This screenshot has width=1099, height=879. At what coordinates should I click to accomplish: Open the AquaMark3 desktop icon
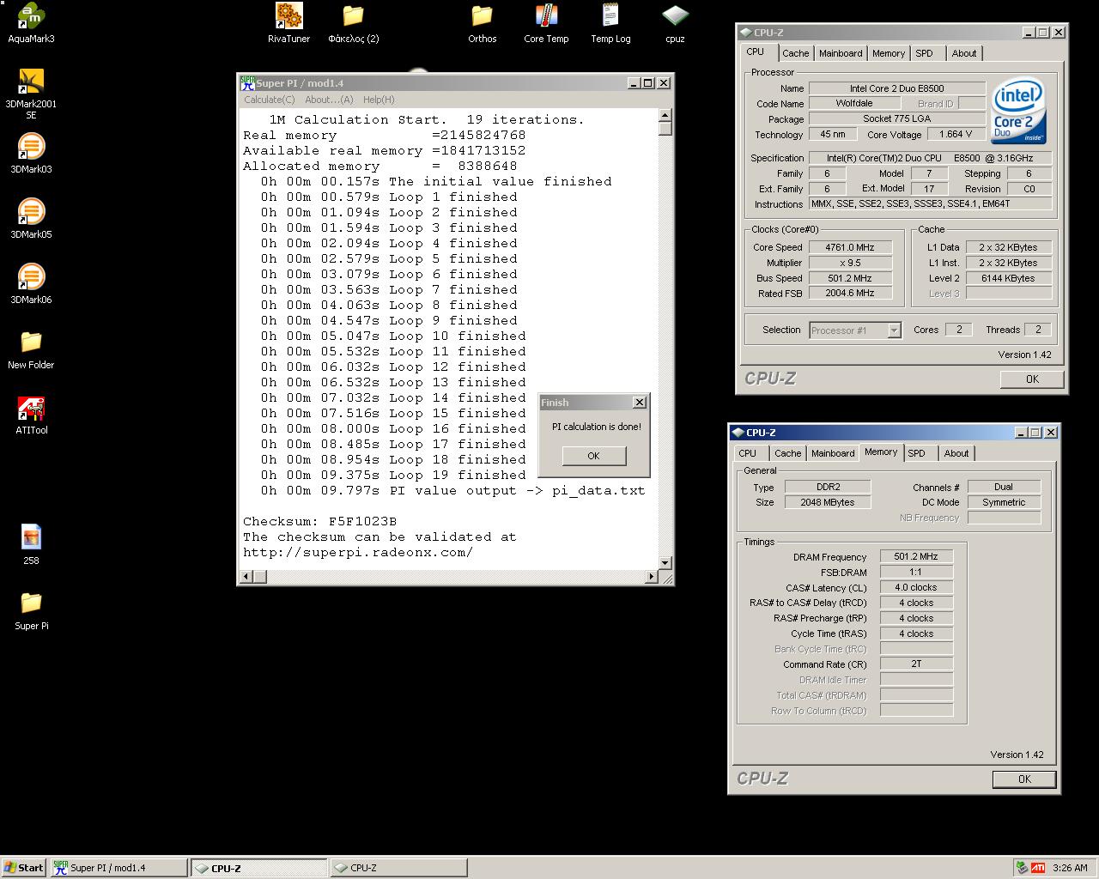tap(31, 23)
